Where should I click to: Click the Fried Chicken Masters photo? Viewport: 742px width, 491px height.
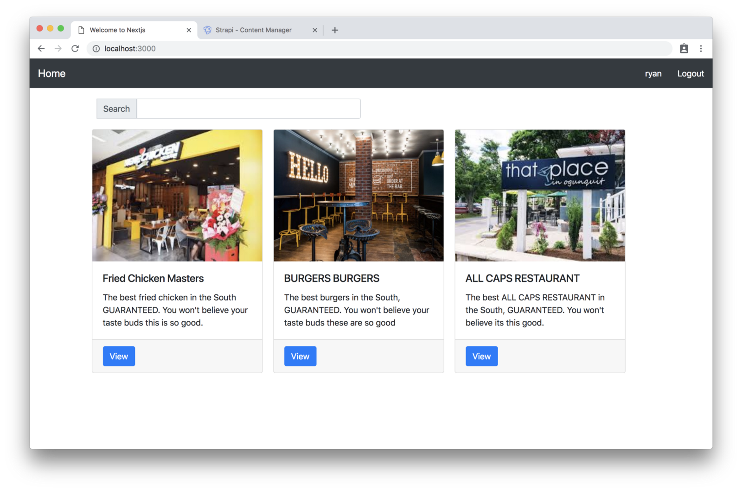177,195
